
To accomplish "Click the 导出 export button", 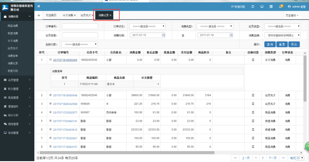I will point(294,45).
